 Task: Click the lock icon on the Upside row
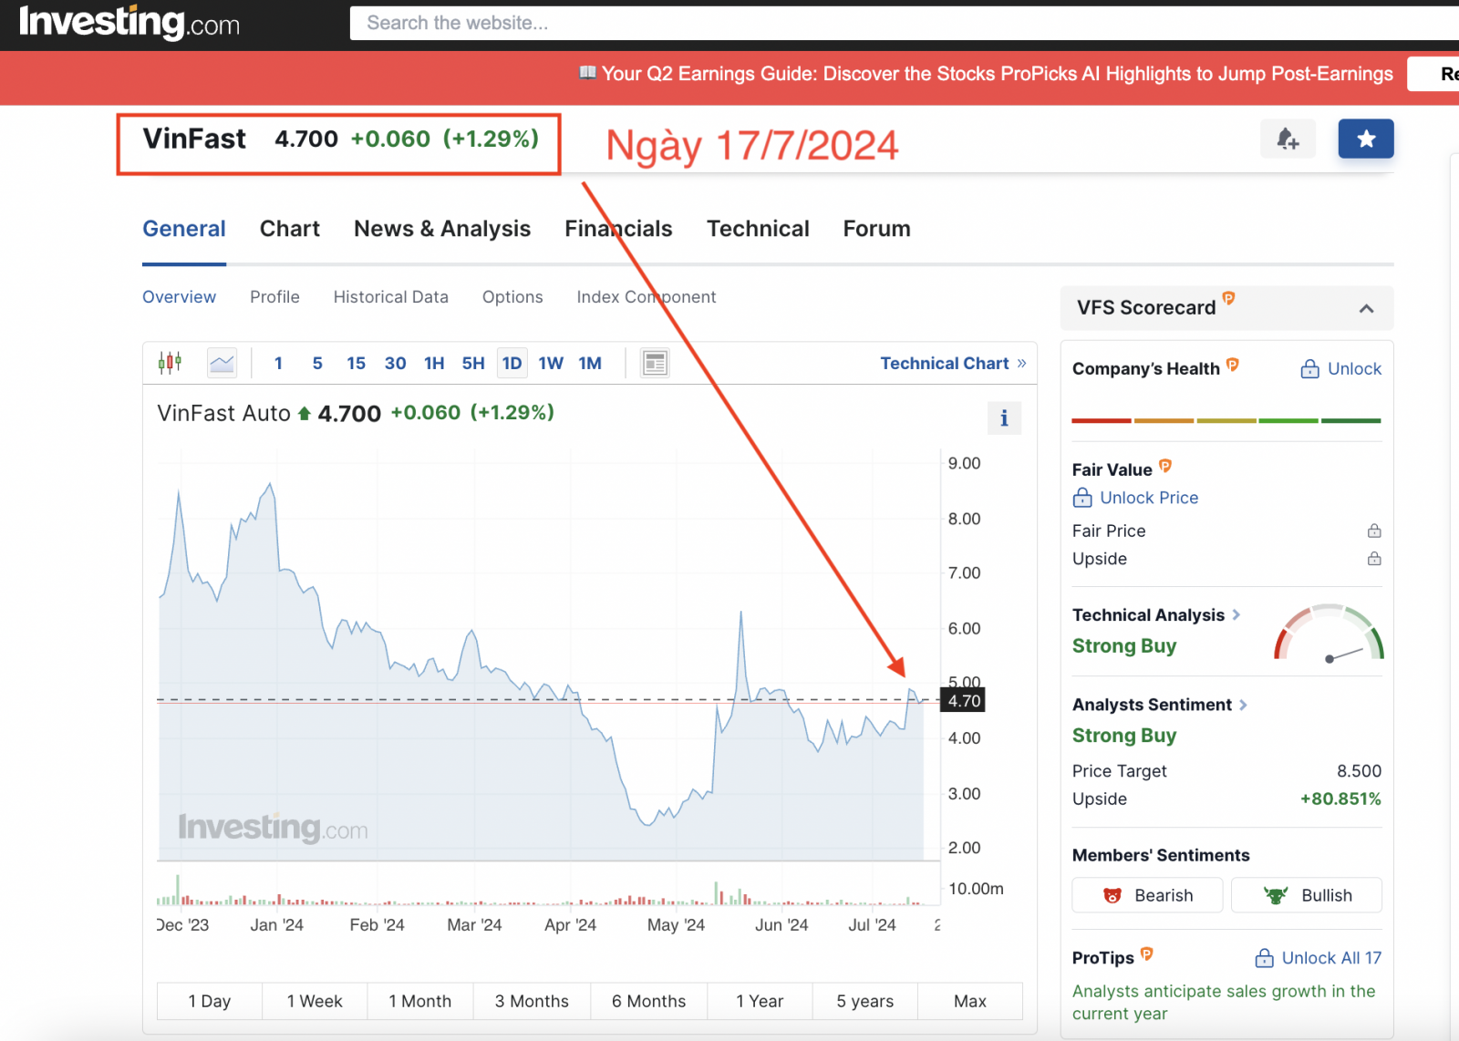pos(1374,559)
